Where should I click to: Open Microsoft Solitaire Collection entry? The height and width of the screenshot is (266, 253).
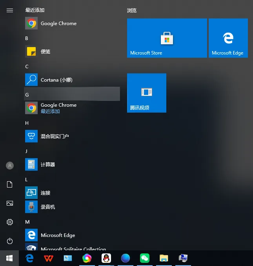(72, 247)
